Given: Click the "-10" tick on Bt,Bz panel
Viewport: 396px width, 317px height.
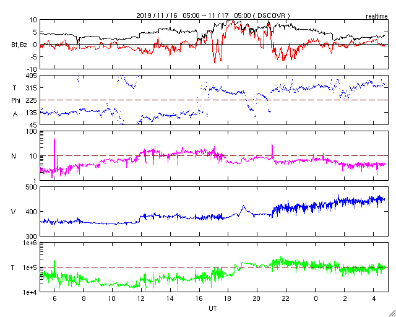Looking at the screenshot, I should [x=32, y=69].
